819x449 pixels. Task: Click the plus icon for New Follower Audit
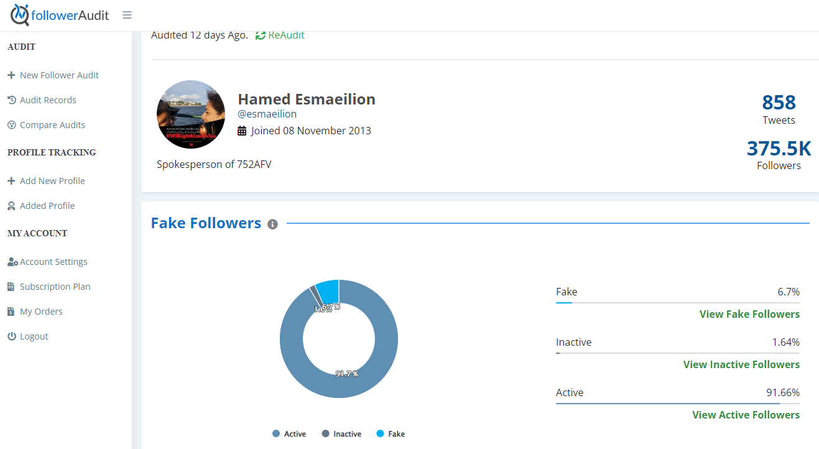click(11, 75)
